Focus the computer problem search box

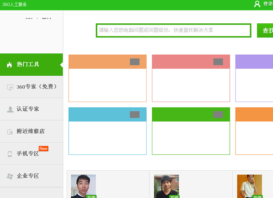click(x=173, y=30)
